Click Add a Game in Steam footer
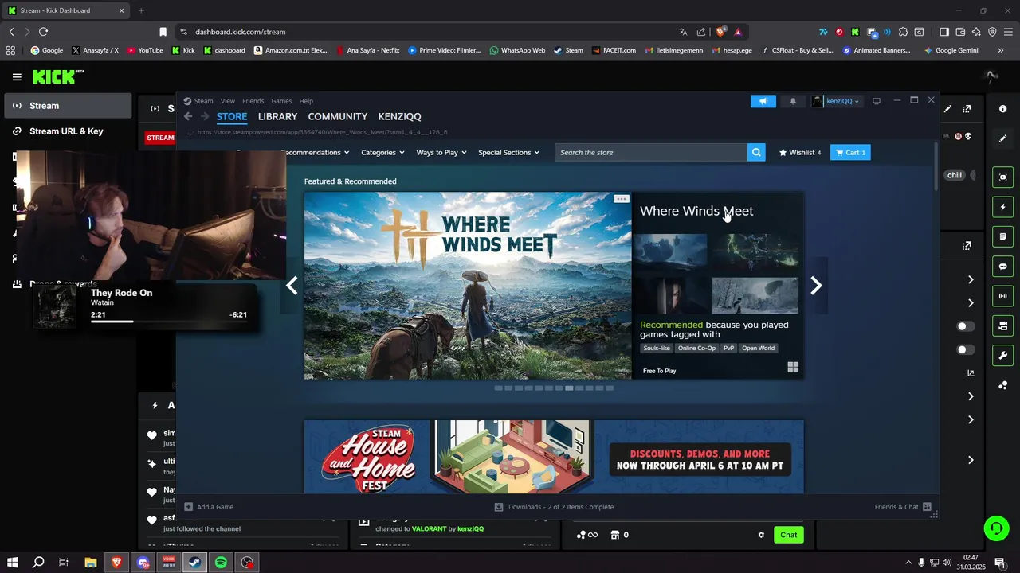Screen dimensions: 1020x573 click(x=209, y=507)
